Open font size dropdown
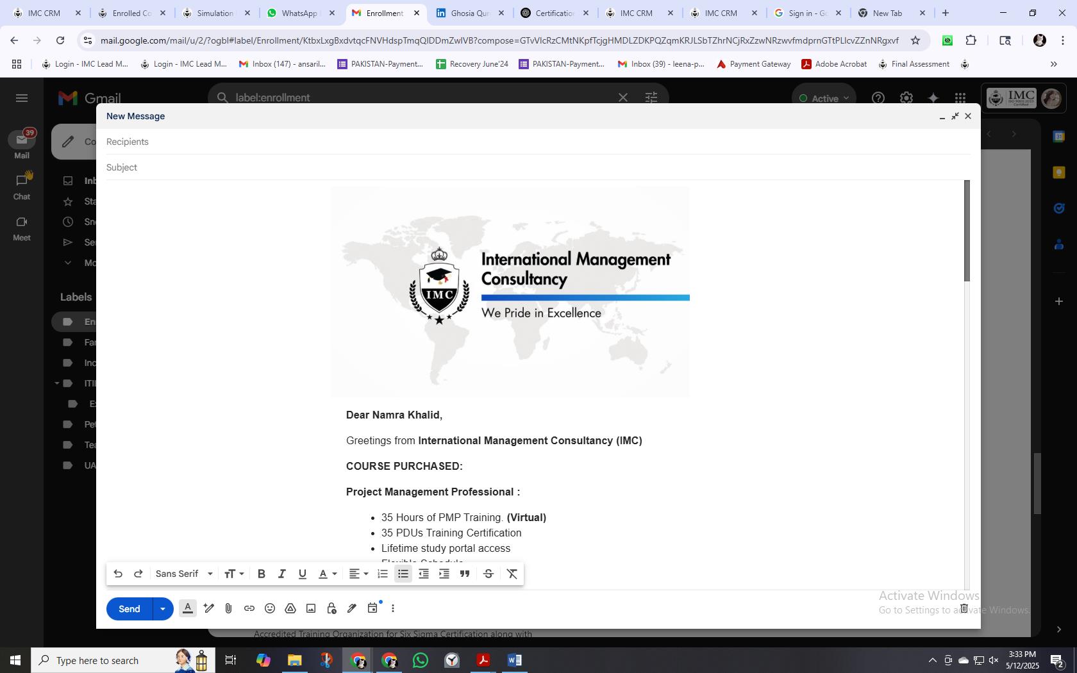1077x673 pixels. coord(234,574)
